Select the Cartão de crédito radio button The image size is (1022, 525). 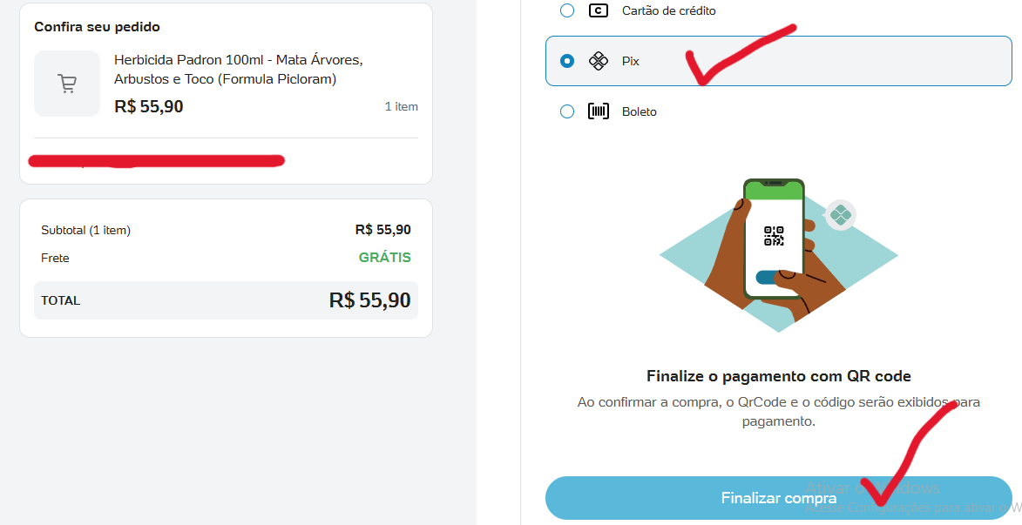[567, 10]
